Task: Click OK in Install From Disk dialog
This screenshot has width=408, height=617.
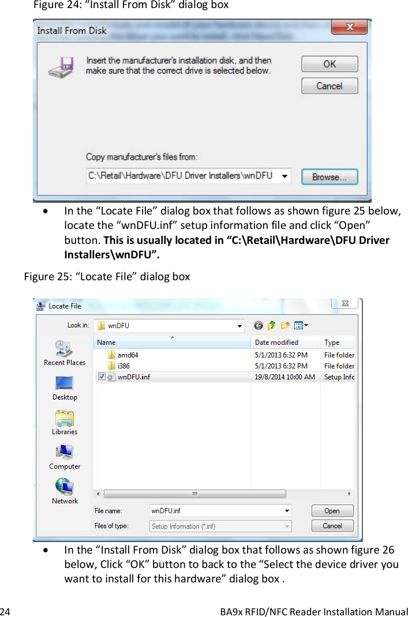Action: 330,64
